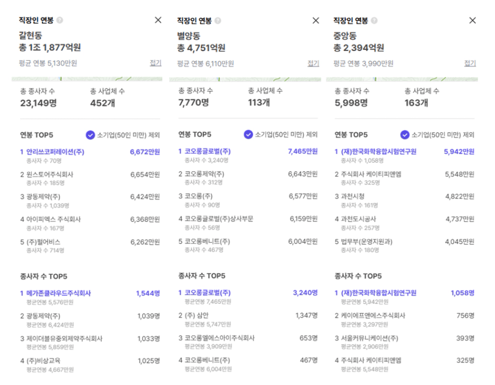Click the 7,770명 total employees value
This screenshot has width=495, height=385.
pos(194,102)
